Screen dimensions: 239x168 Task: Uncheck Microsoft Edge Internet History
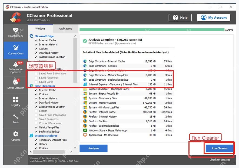click(x=36, y=45)
